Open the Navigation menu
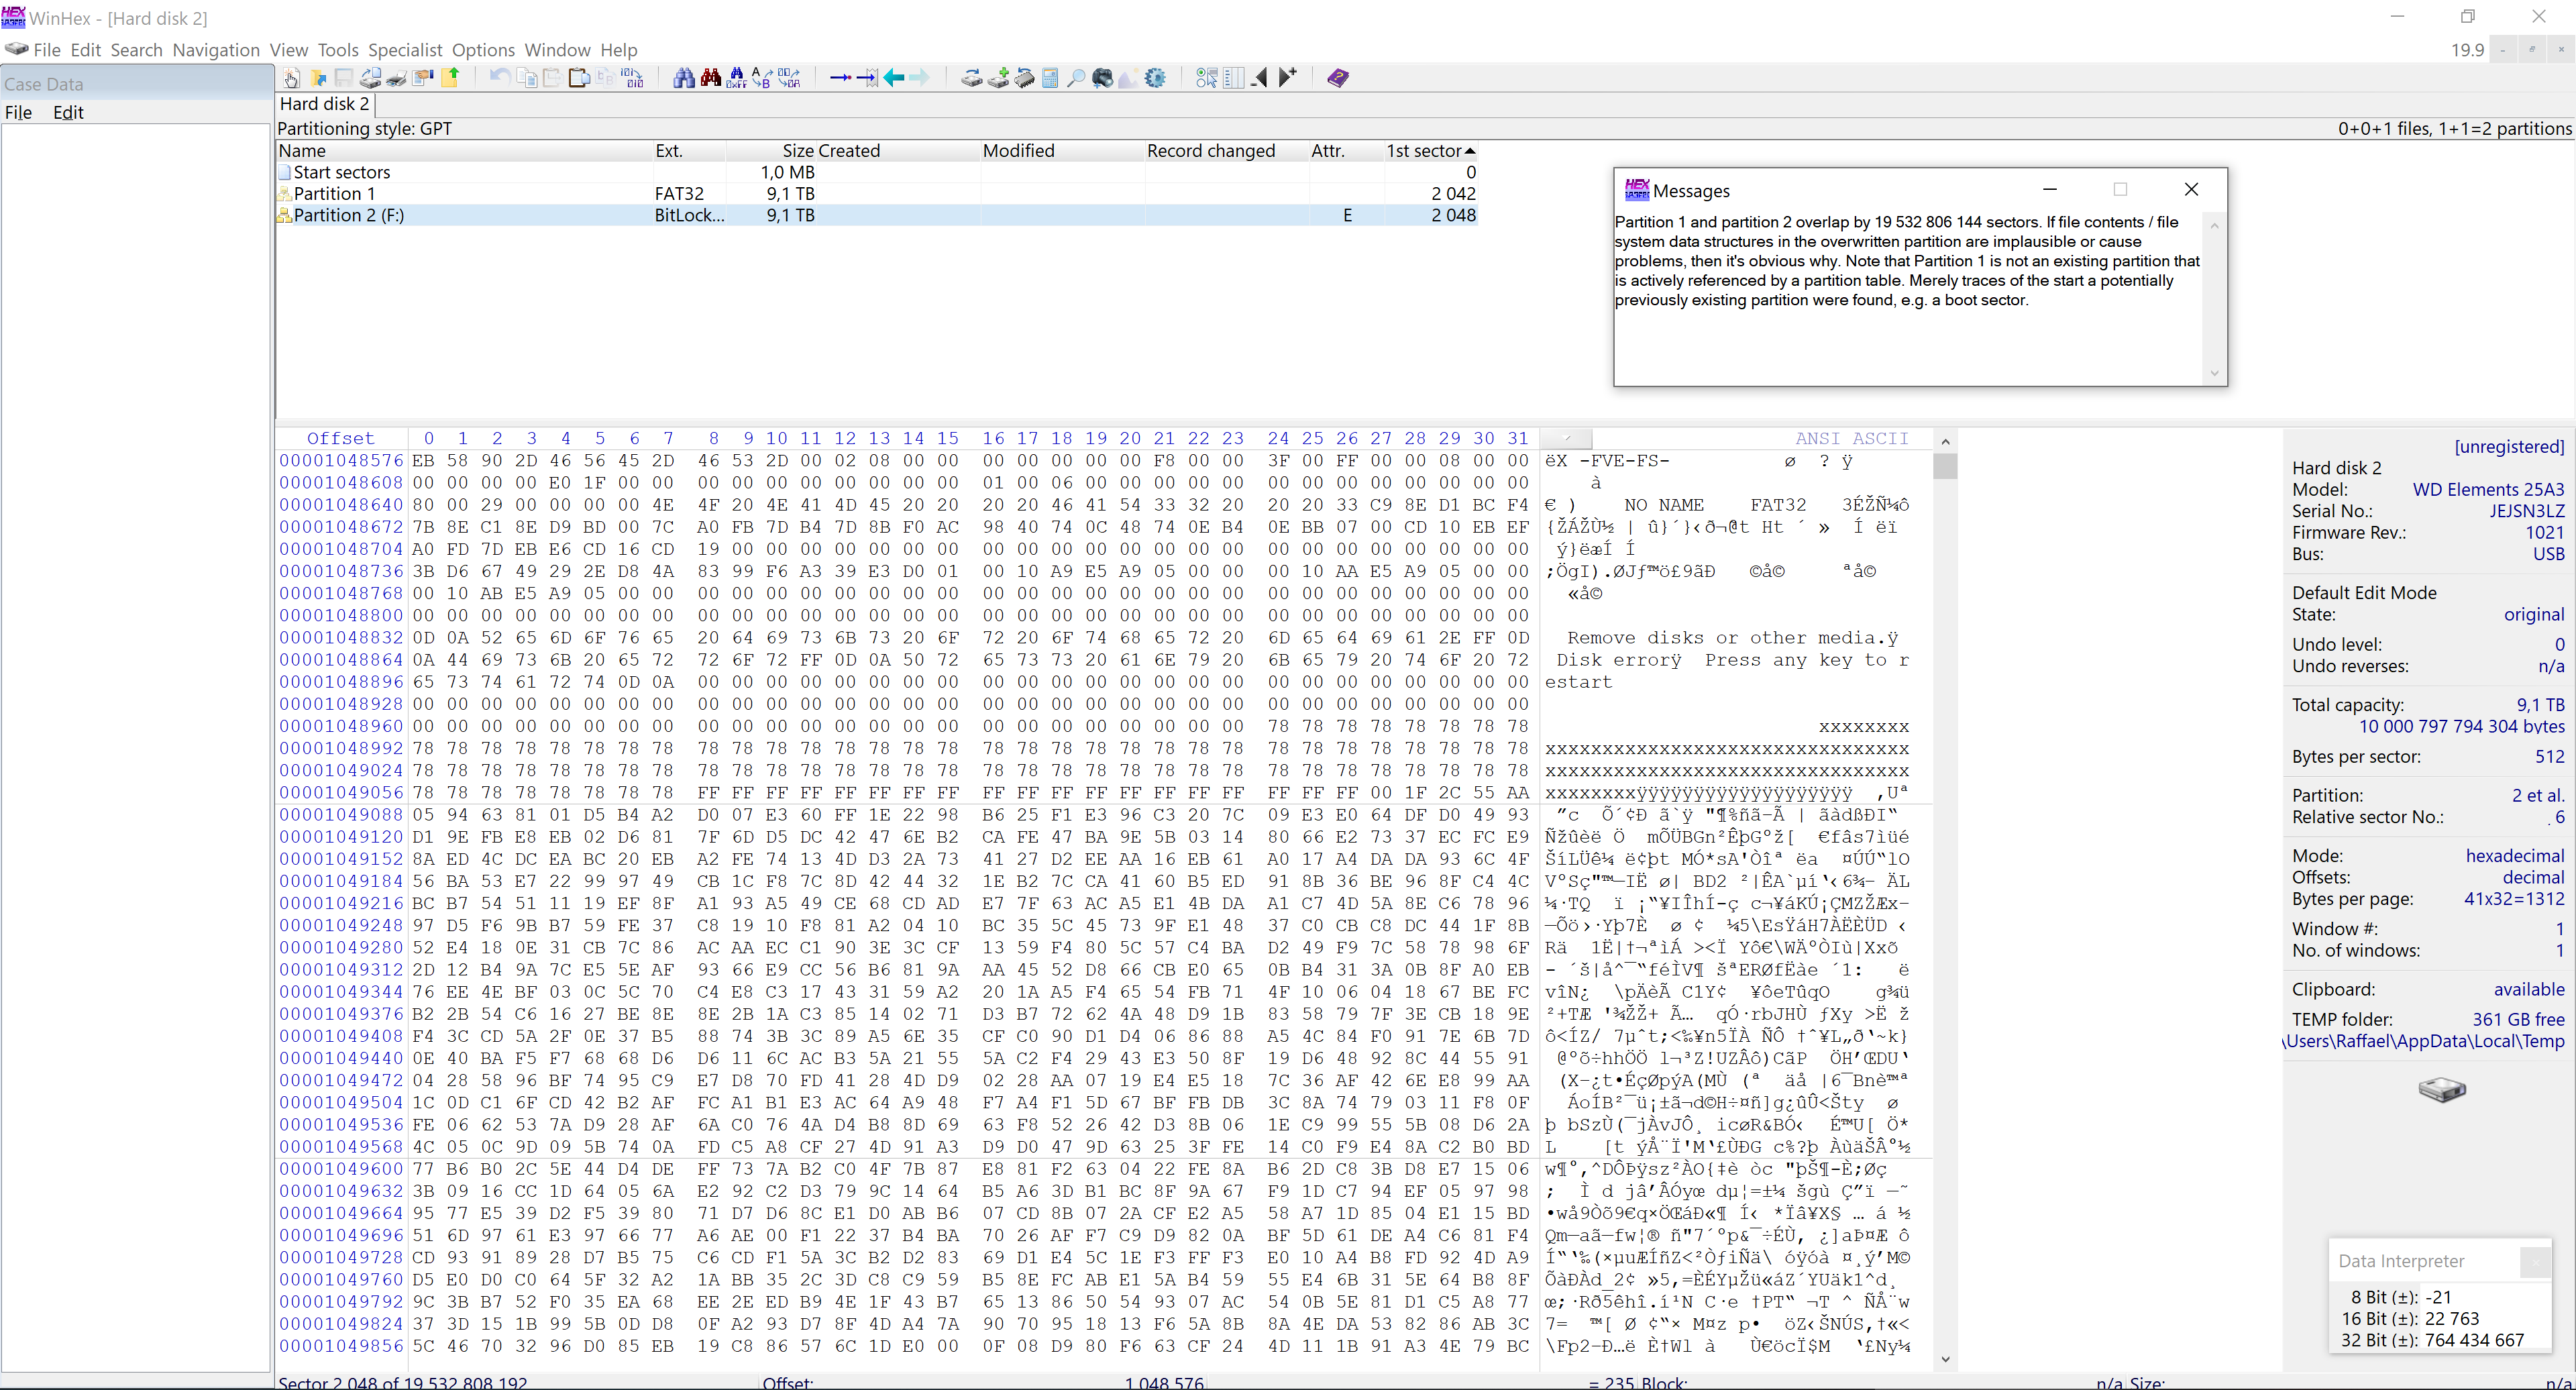The image size is (2576, 1390). click(x=215, y=50)
